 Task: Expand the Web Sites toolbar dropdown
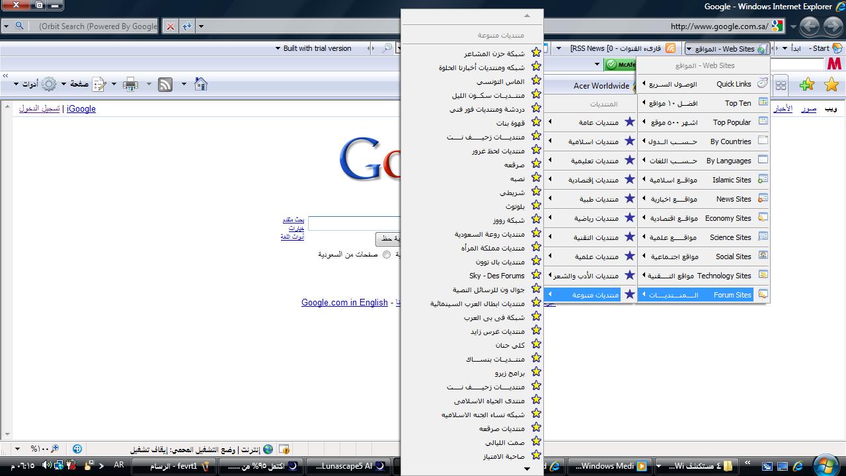pos(689,48)
